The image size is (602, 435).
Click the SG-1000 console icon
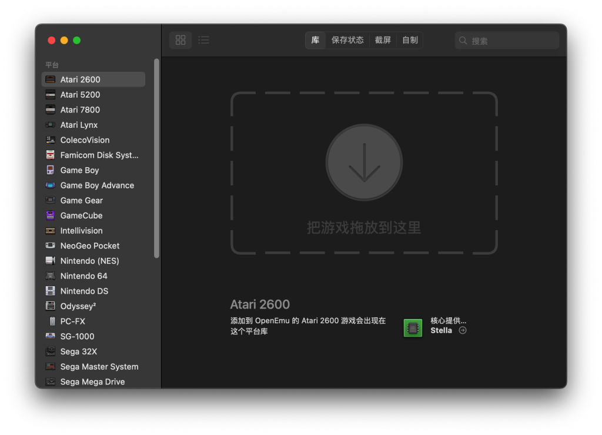(x=51, y=336)
